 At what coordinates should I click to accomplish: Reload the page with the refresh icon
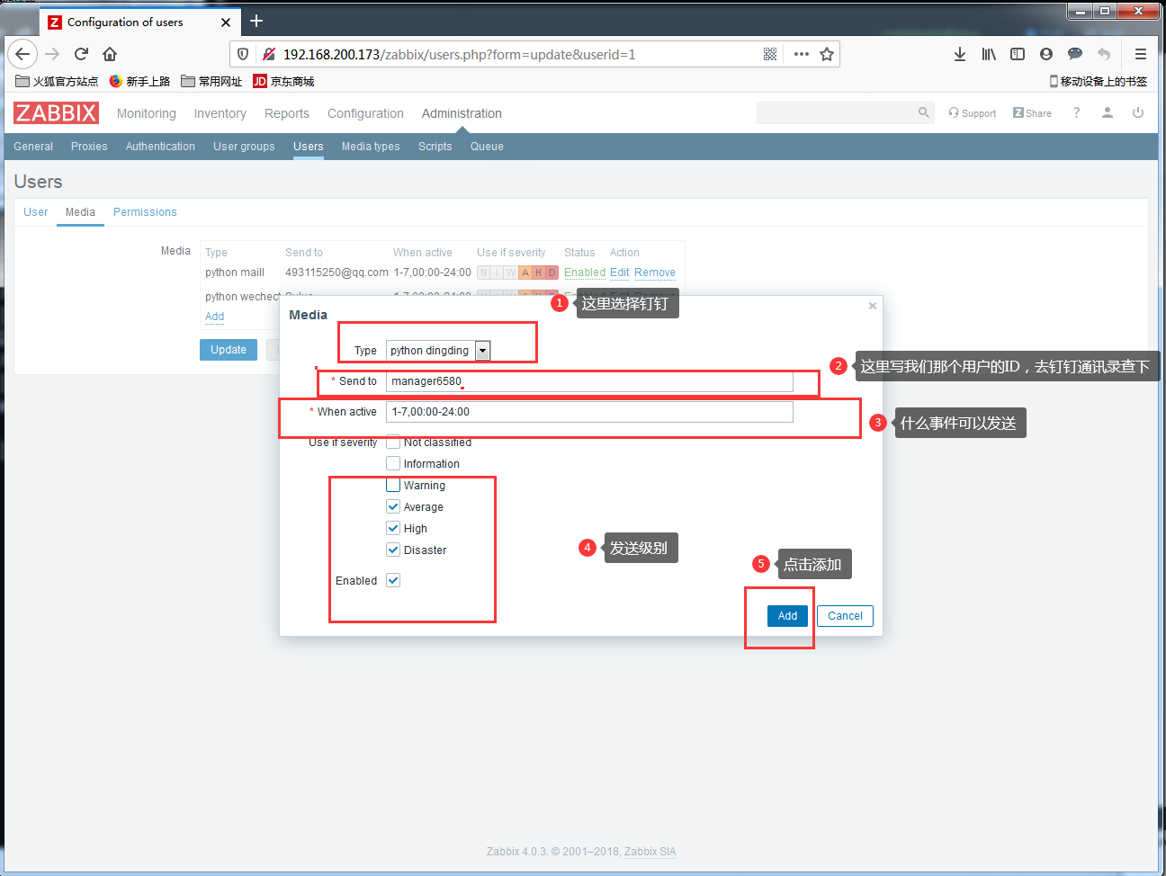[81, 54]
